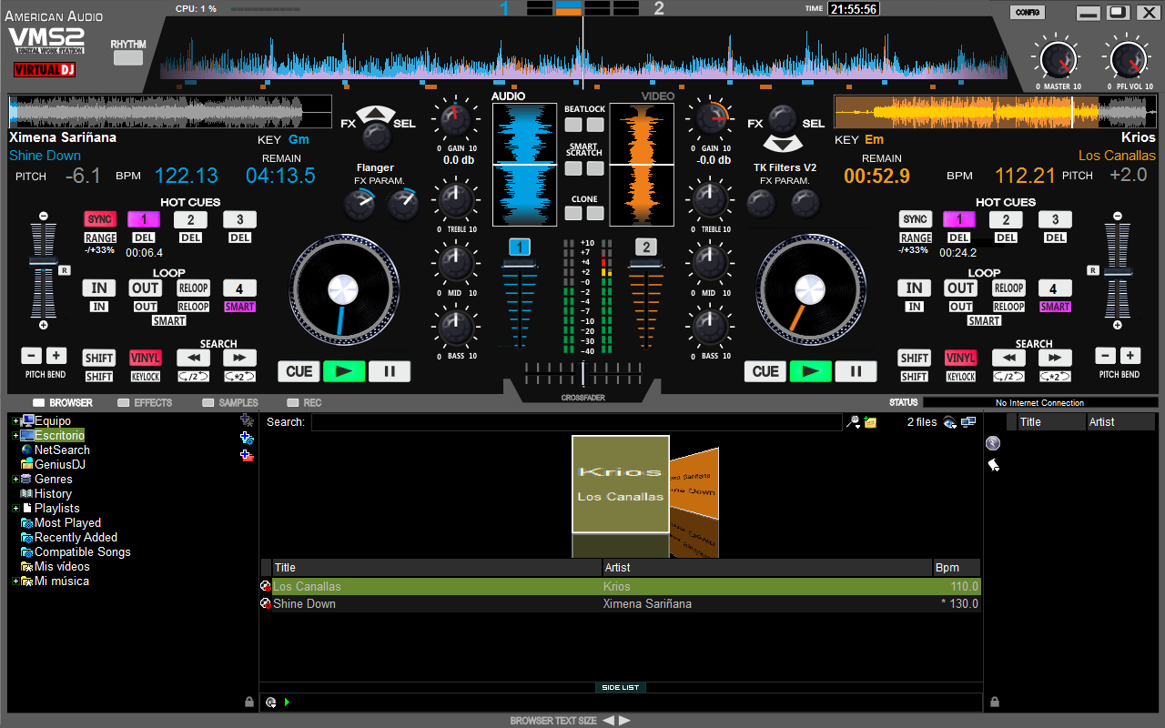Click left deck pitch bend plus
The width and height of the screenshot is (1165, 728).
point(56,356)
